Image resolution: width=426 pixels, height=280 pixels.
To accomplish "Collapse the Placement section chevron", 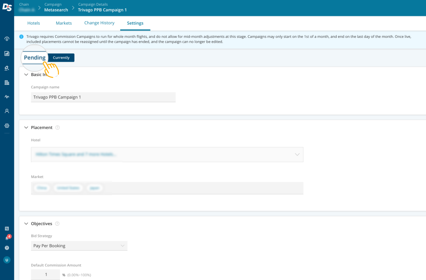I will [x=26, y=127].
